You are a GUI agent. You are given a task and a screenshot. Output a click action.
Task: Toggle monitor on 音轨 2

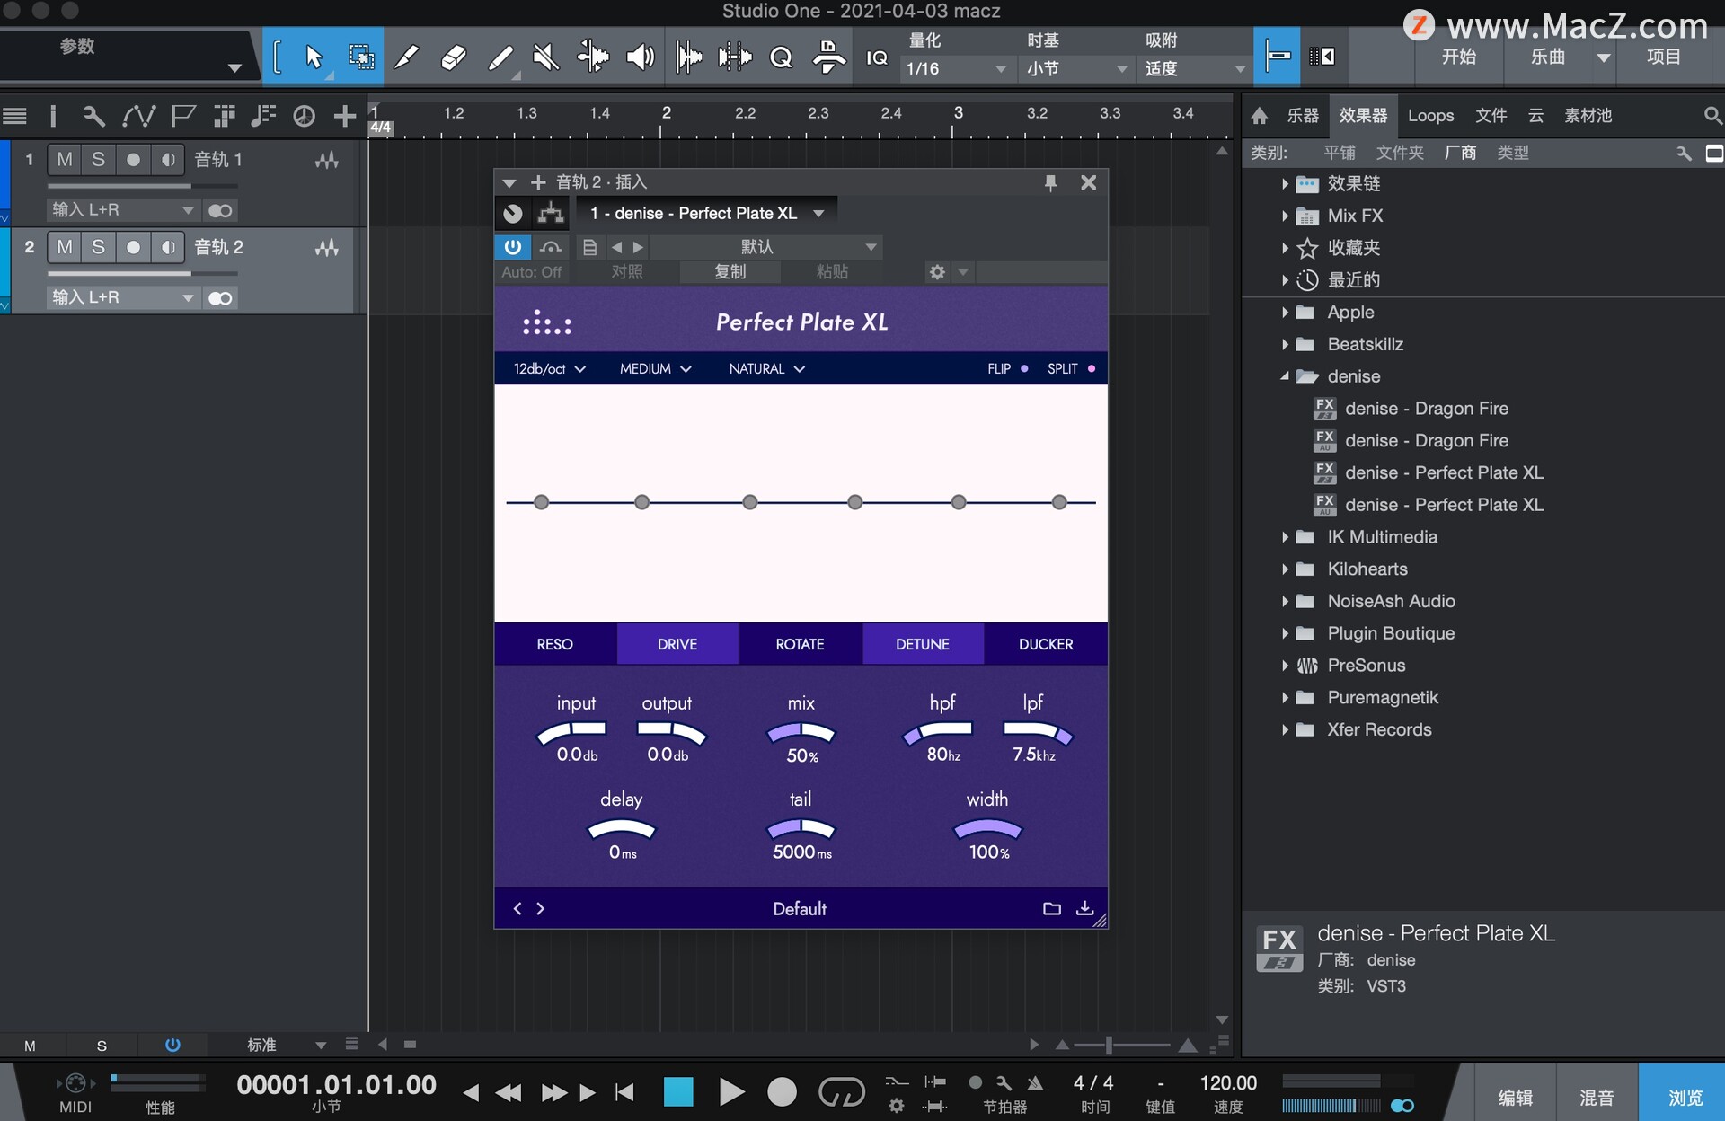click(167, 247)
